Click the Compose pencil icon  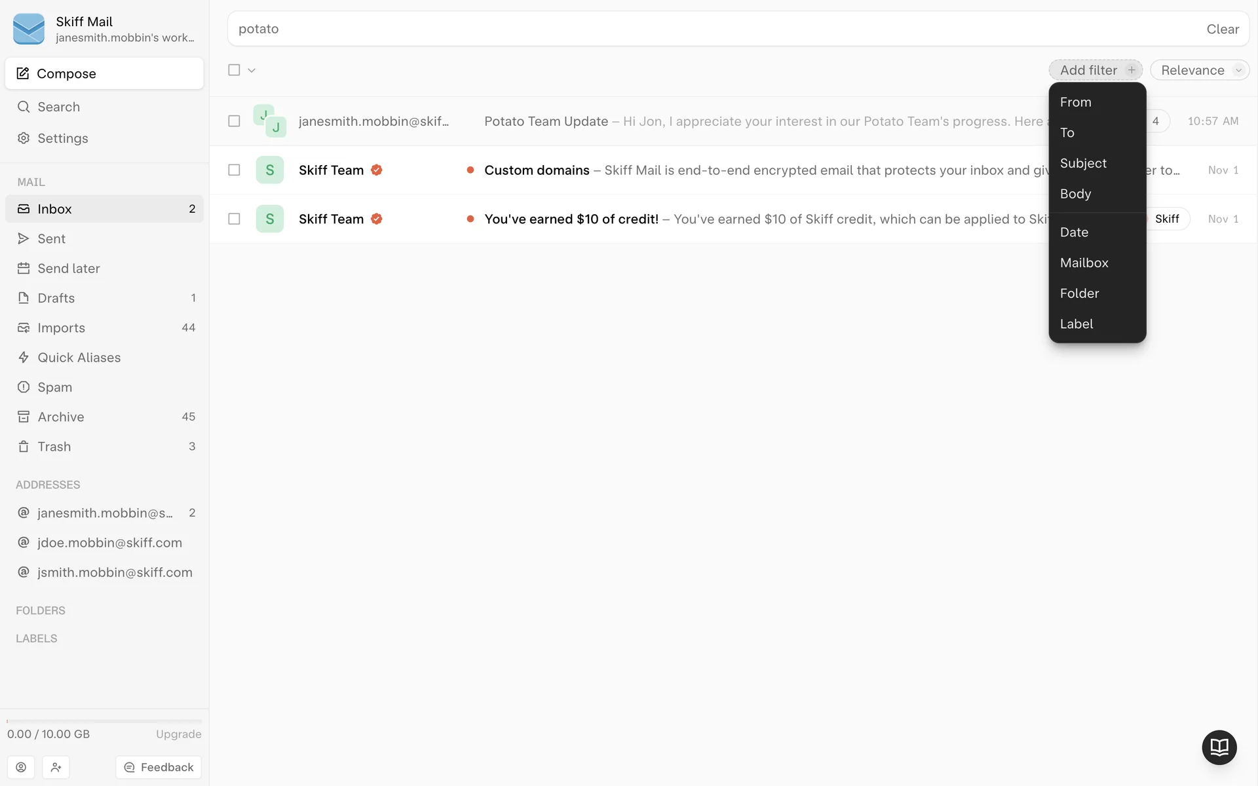23,73
